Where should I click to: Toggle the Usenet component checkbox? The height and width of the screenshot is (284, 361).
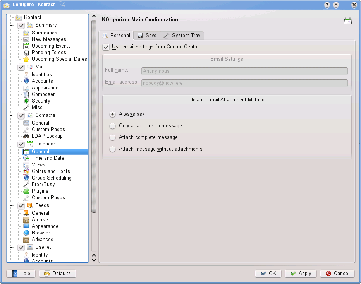coord(21,247)
